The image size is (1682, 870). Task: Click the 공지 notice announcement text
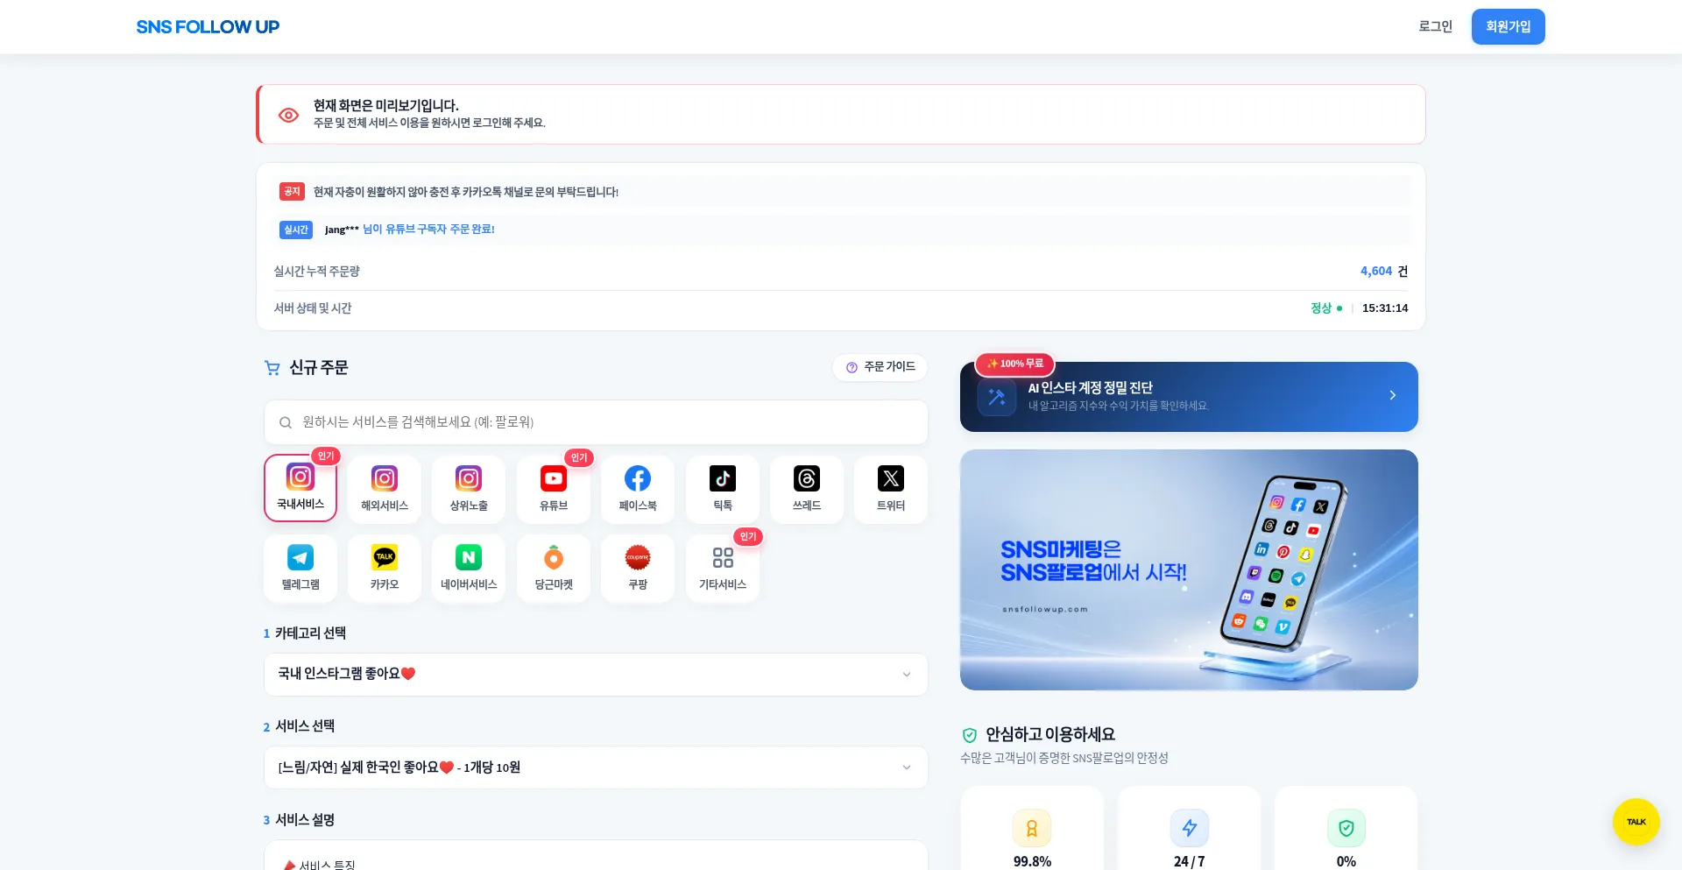(466, 192)
